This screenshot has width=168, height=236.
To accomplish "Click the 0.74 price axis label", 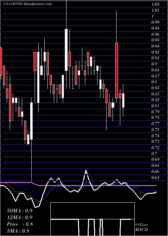I will pyautogui.click(x=155, y=136).
